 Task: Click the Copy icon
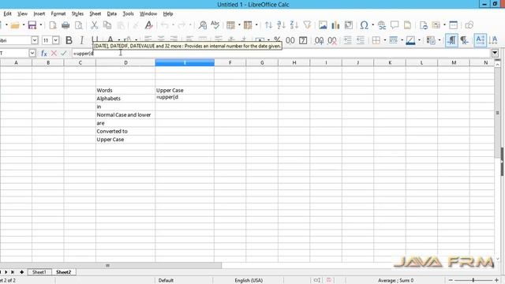click(x=107, y=25)
